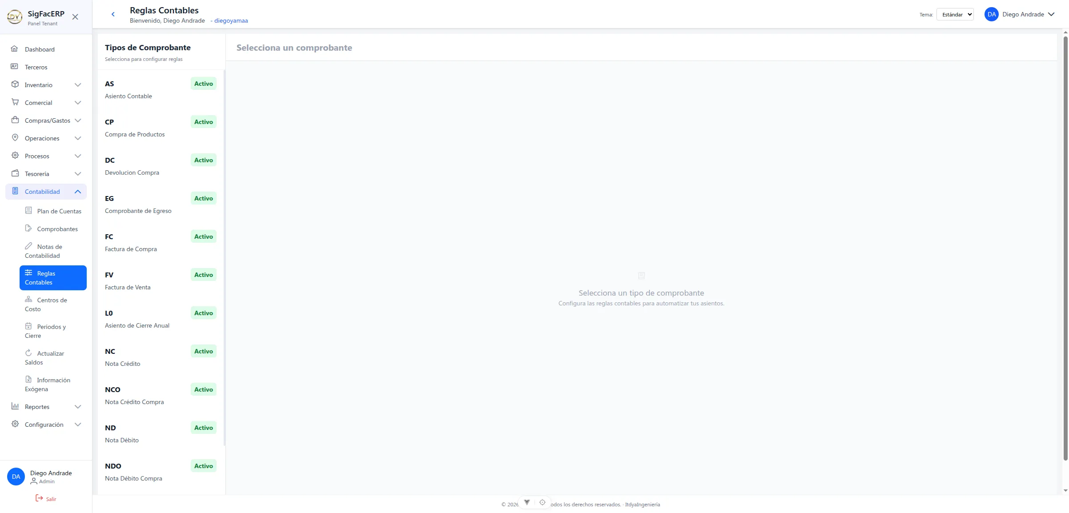Screen dimensions: 1069x513
Task: Click the Plan de Cuentas list icon
Action: (28, 211)
